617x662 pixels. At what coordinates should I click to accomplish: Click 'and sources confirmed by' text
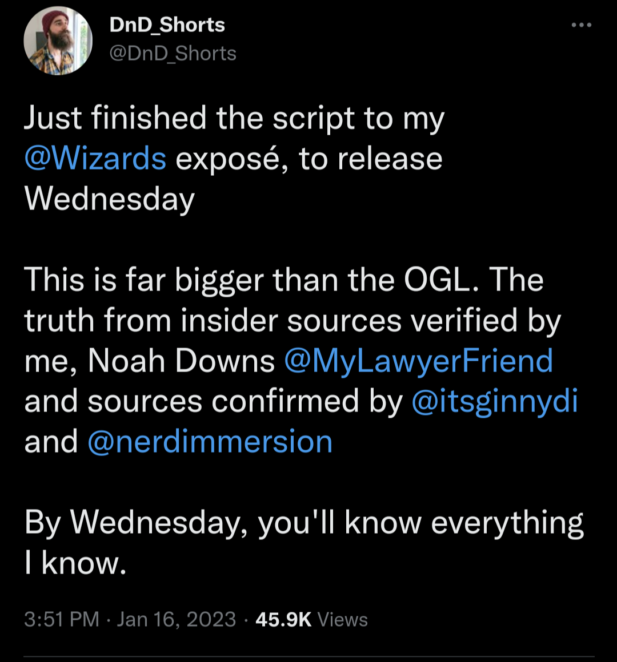(x=214, y=401)
